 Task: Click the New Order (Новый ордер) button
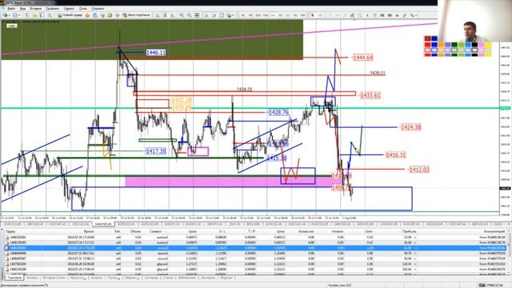[x=70, y=15]
